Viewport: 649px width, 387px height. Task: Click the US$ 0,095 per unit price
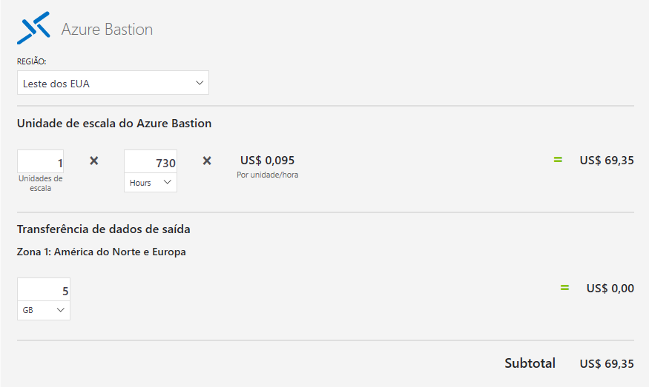(267, 161)
